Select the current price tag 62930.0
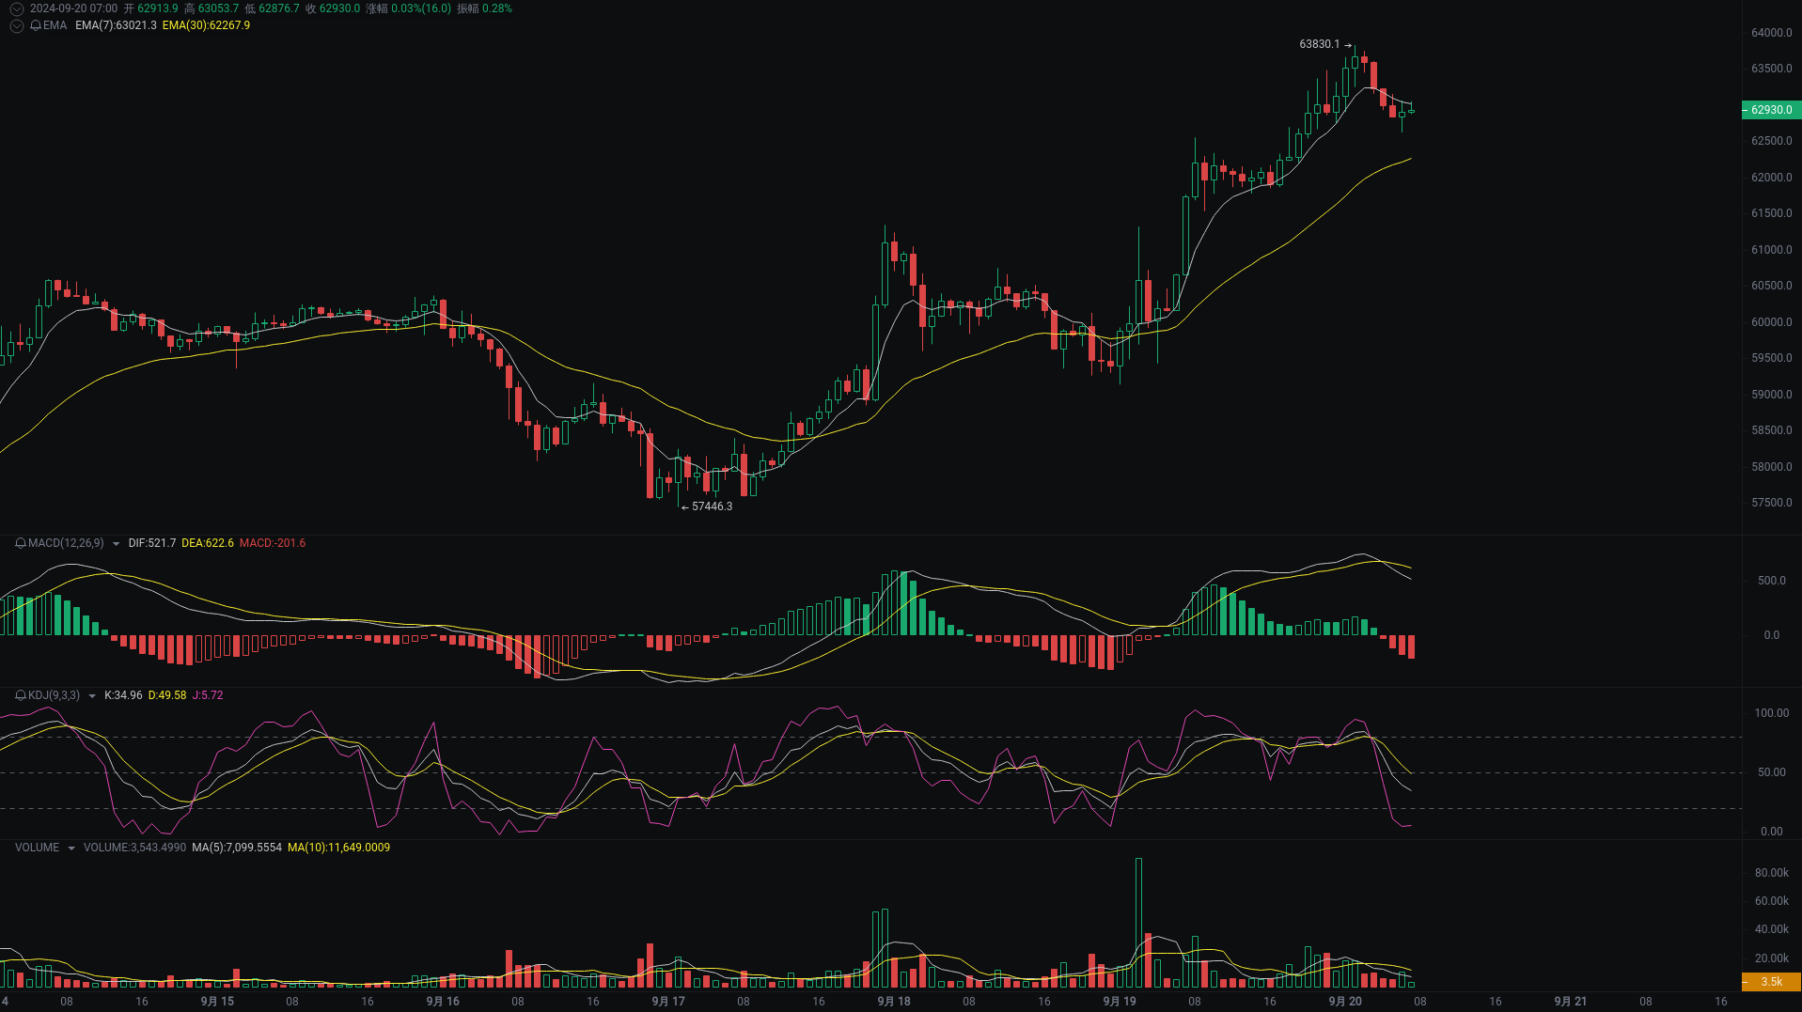The image size is (1802, 1012). point(1771,110)
